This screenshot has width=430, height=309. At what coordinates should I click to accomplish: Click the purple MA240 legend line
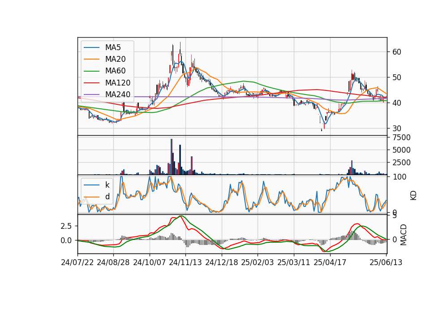pyautogui.click(x=91, y=94)
